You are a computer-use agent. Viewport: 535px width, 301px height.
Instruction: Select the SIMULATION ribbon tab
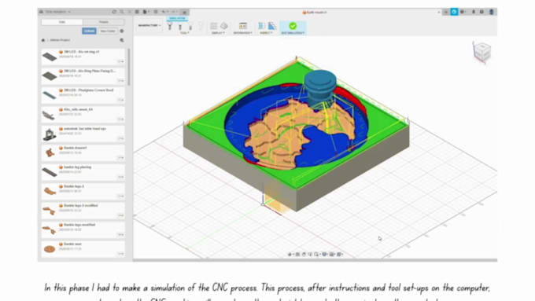tap(178, 18)
